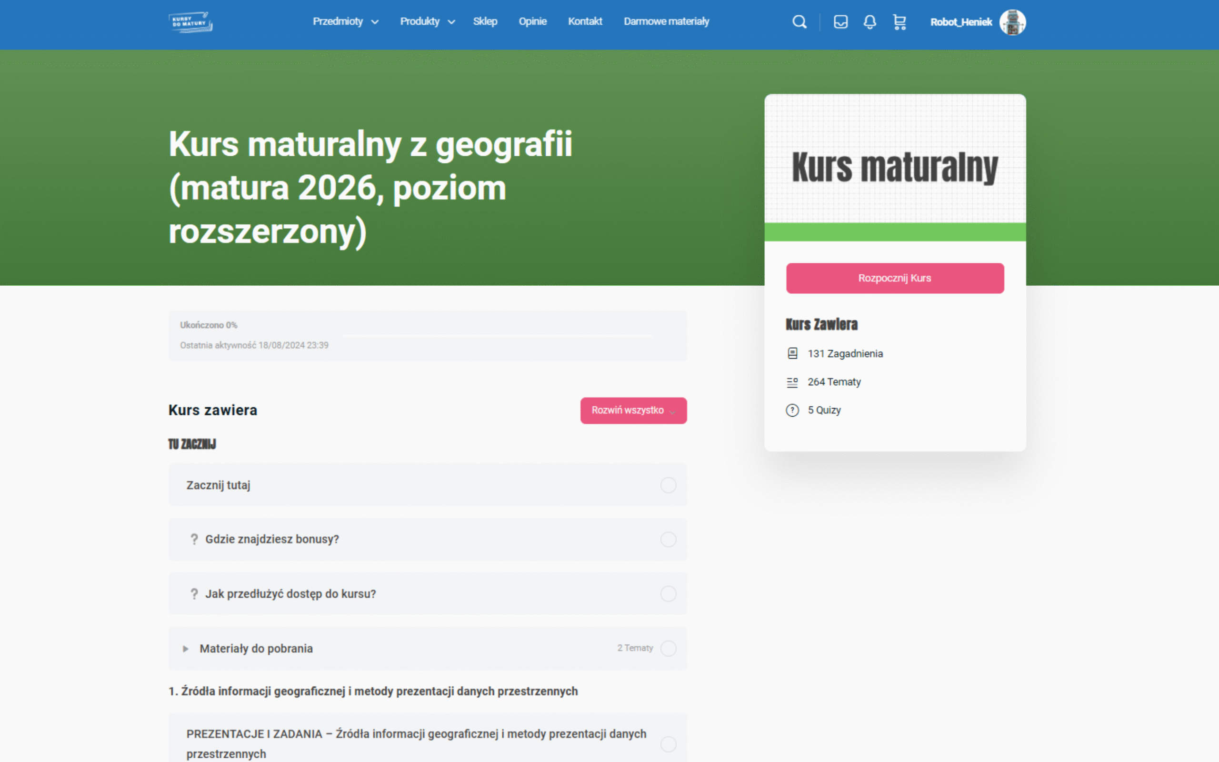
Task: Click the Robot_Heniek username
Action: click(961, 22)
